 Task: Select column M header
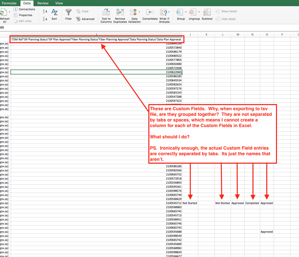pyautogui.click(x=238, y=35)
